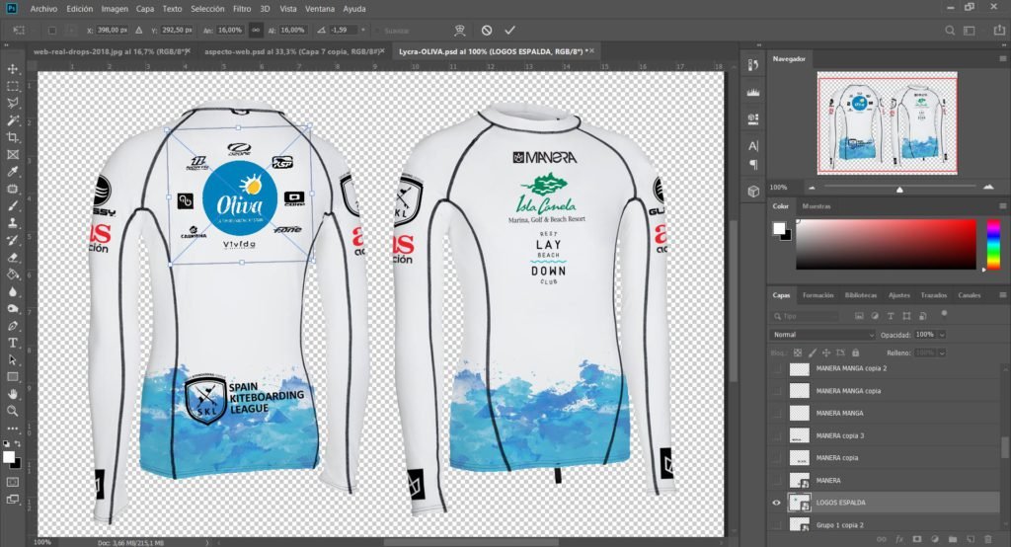Add layer style fx icon
The height and width of the screenshot is (547, 1011).
coord(899,539)
